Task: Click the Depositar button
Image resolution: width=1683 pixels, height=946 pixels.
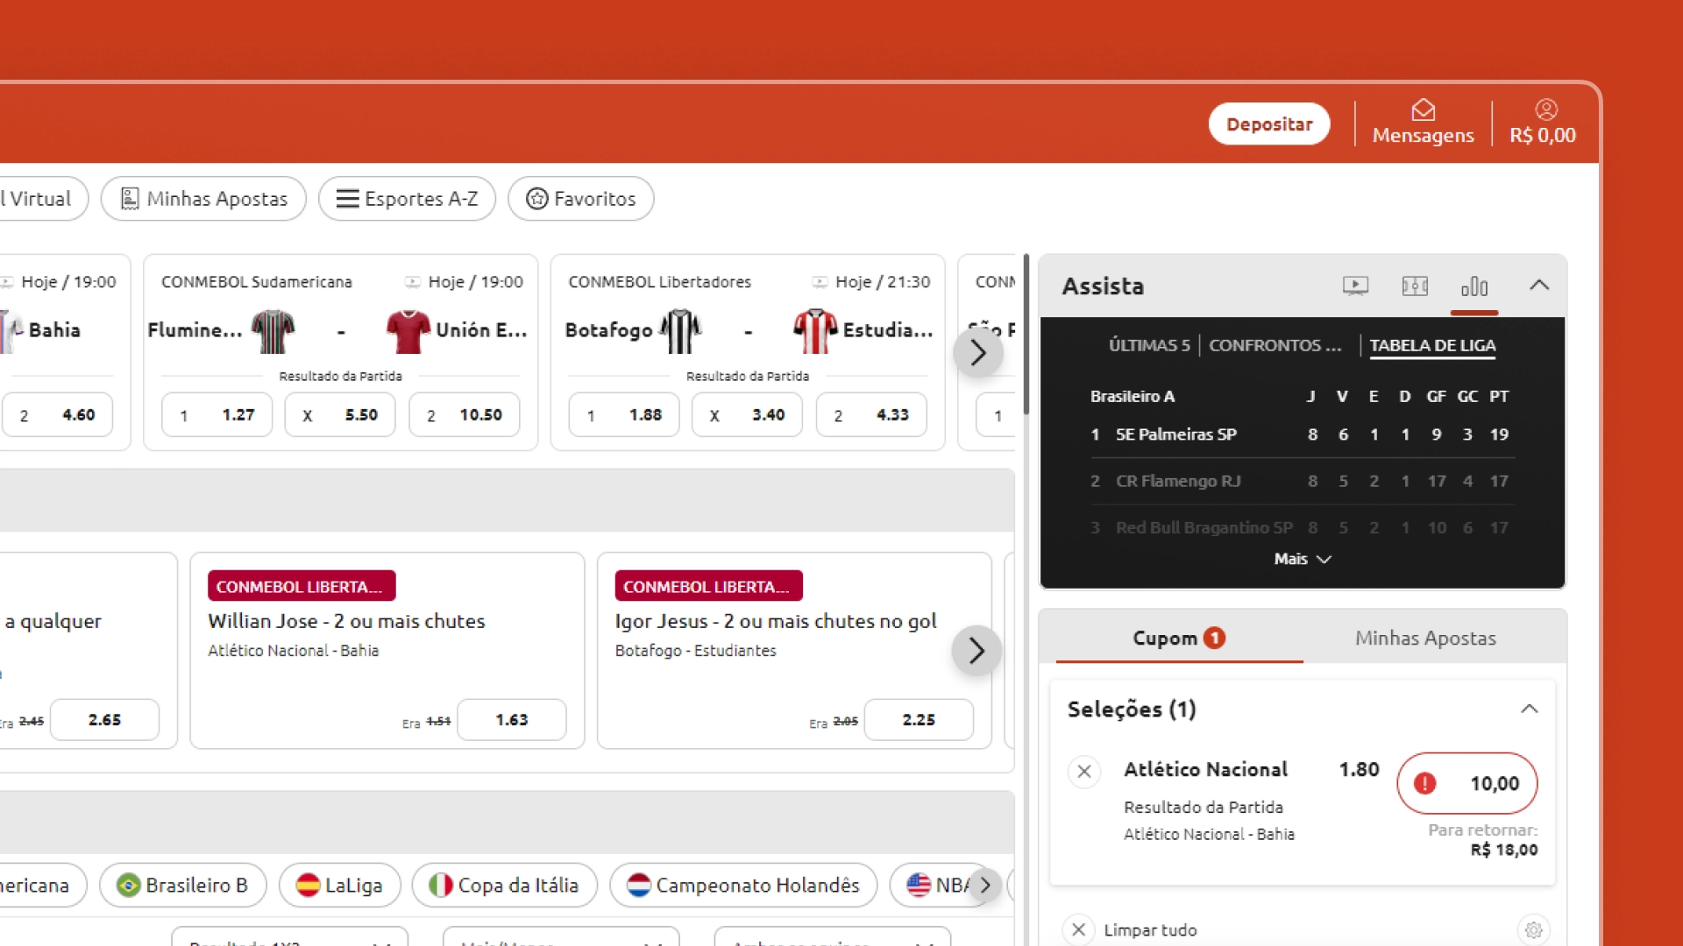Action: point(1269,124)
